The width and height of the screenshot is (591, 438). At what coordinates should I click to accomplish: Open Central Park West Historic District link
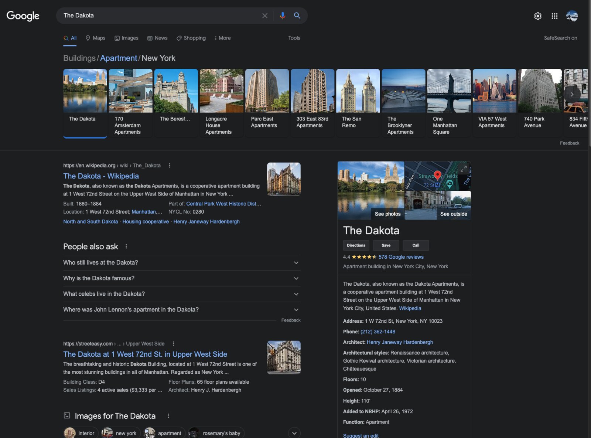click(223, 204)
